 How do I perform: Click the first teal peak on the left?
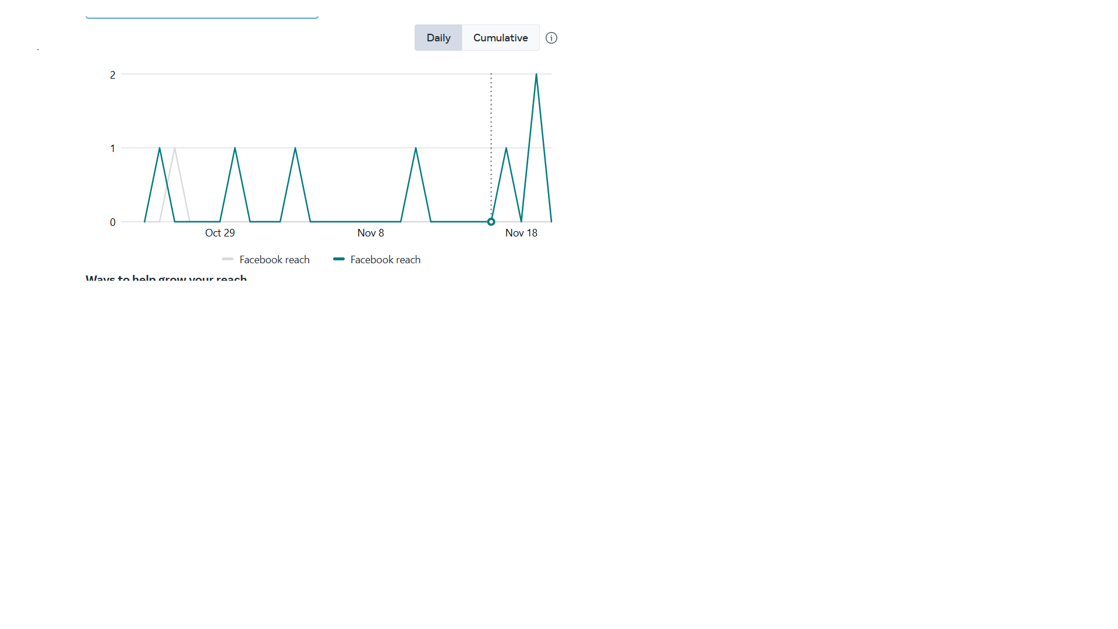pos(160,149)
